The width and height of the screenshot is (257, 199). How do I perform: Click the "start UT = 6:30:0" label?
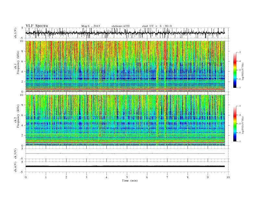pos(157,26)
